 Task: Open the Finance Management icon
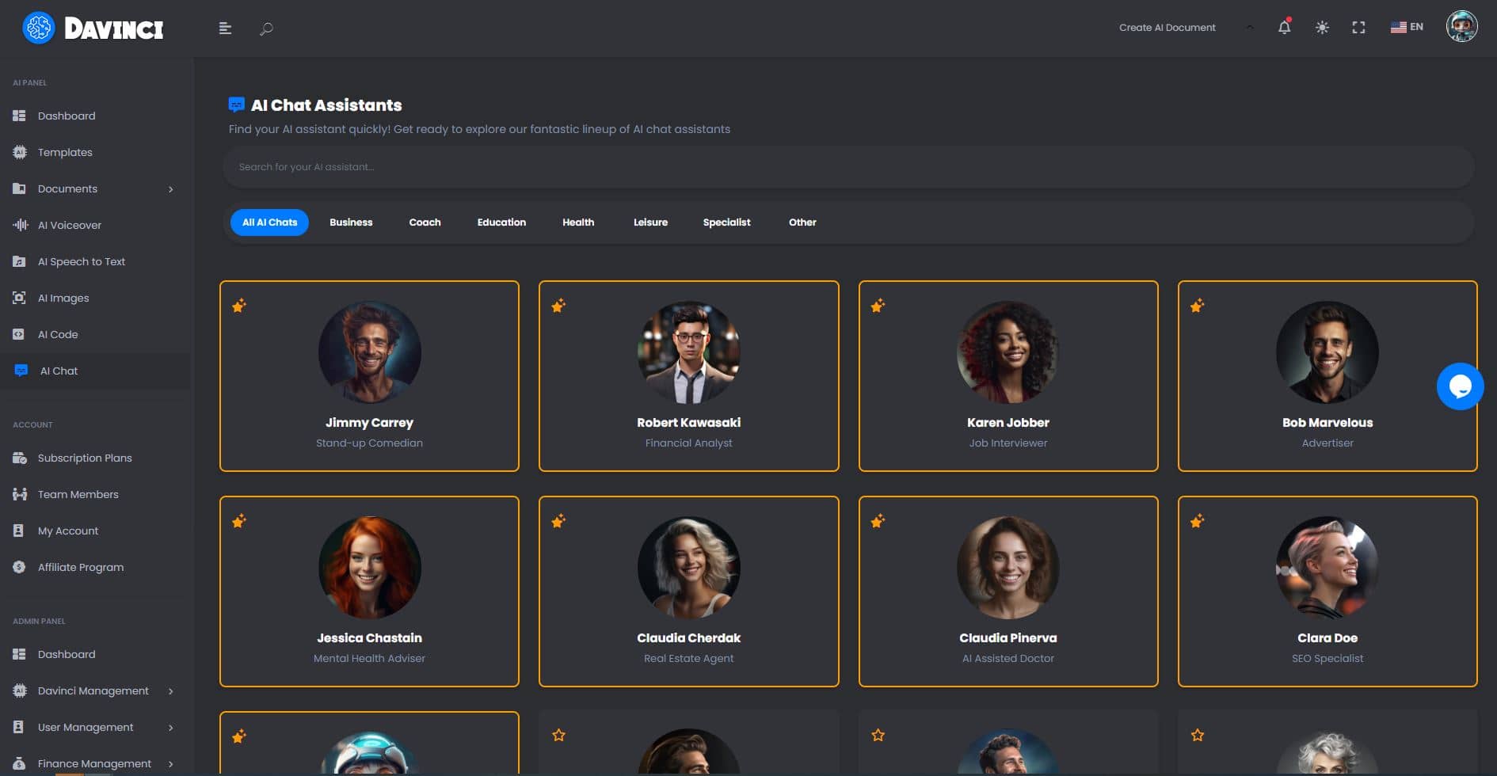coord(19,763)
